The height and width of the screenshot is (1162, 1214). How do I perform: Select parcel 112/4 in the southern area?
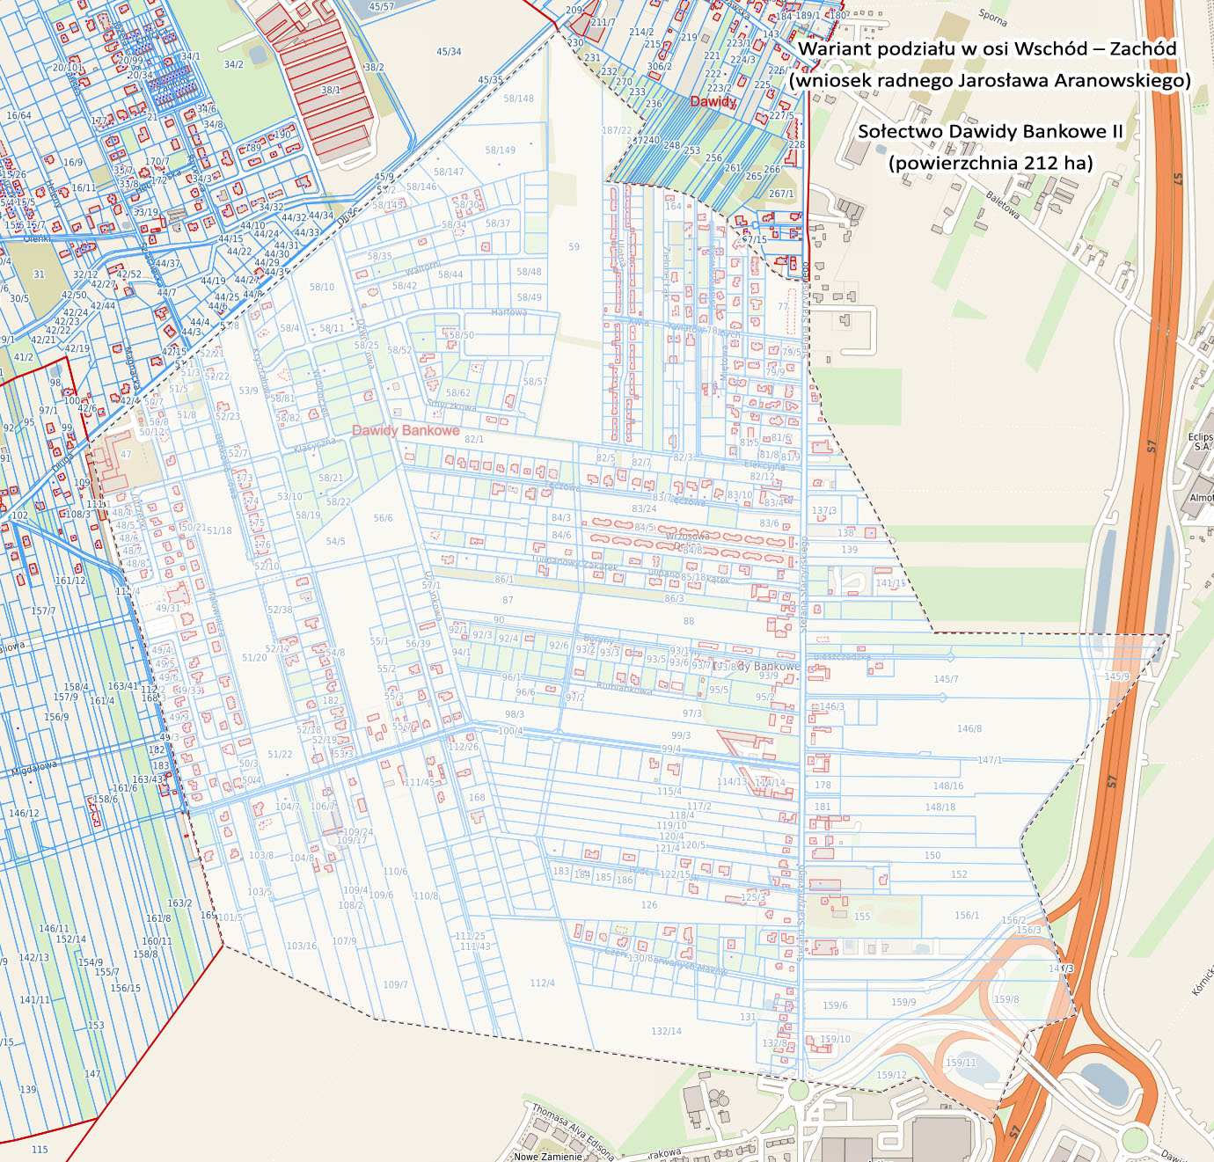pos(542,983)
